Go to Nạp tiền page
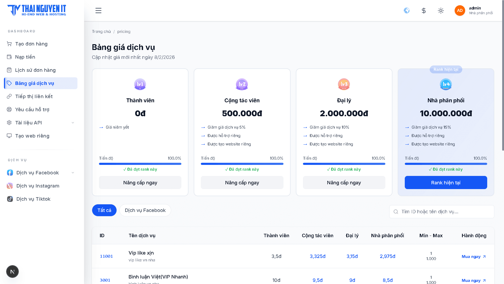Viewport: 504px width, 284px height. pos(41,57)
